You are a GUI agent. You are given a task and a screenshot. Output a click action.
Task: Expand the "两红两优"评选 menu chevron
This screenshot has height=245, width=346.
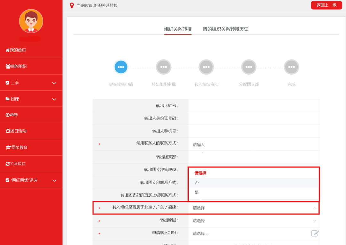54,180
